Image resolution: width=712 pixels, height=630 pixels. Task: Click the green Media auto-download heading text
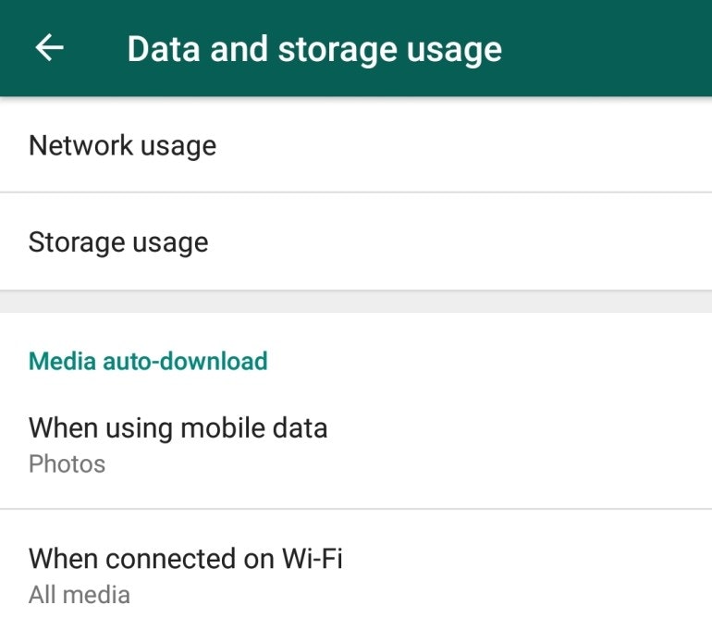pos(148,361)
